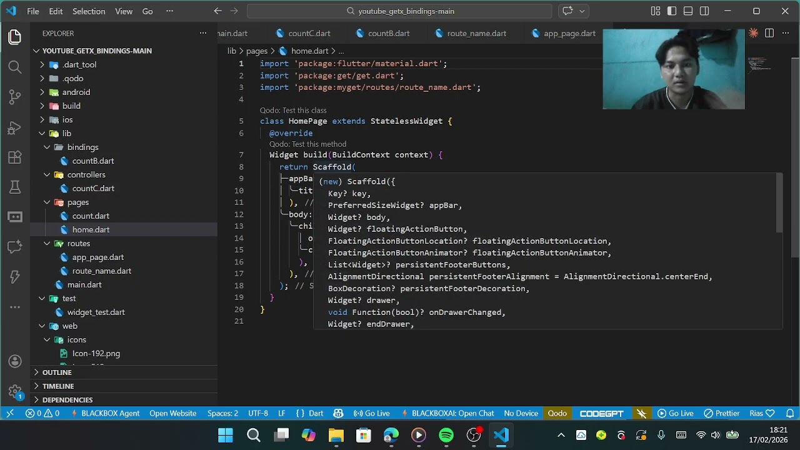Click the command center search box
800x450 pixels.
[x=400, y=11]
